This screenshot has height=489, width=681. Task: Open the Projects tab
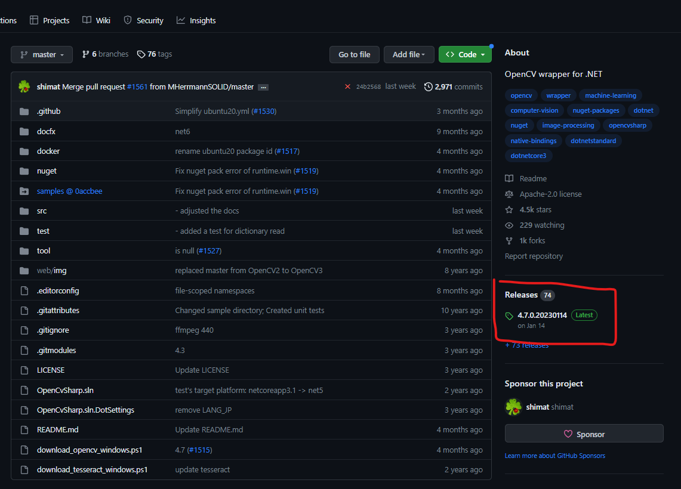[50, 20]
